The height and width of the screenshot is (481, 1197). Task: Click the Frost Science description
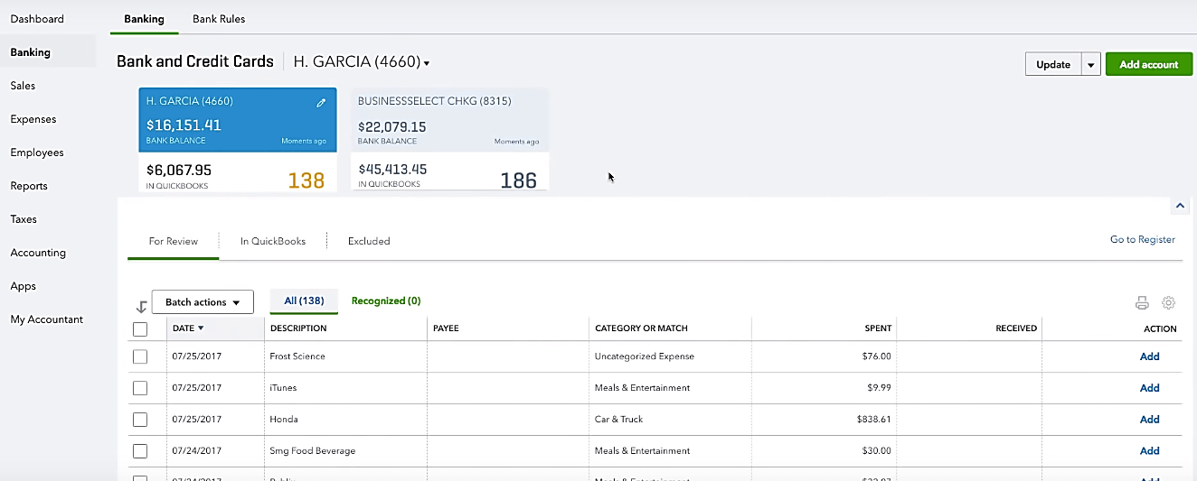pos(297,356)
